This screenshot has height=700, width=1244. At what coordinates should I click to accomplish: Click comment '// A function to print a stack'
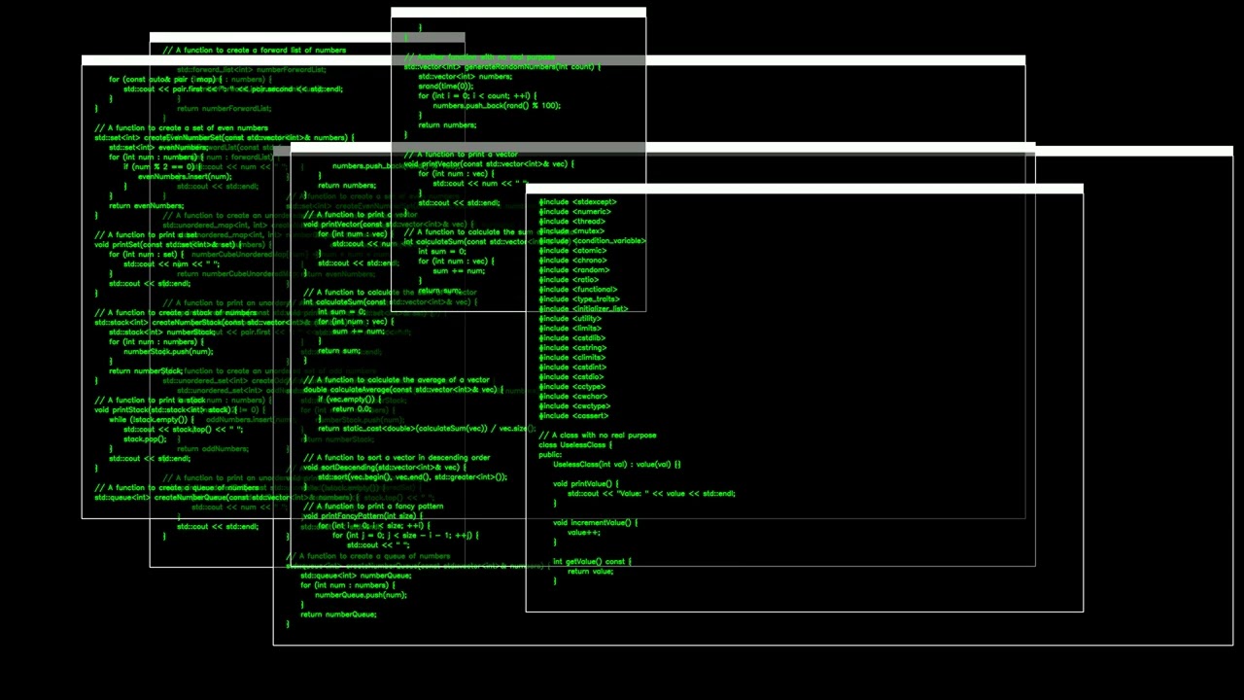tap(150, 401)
